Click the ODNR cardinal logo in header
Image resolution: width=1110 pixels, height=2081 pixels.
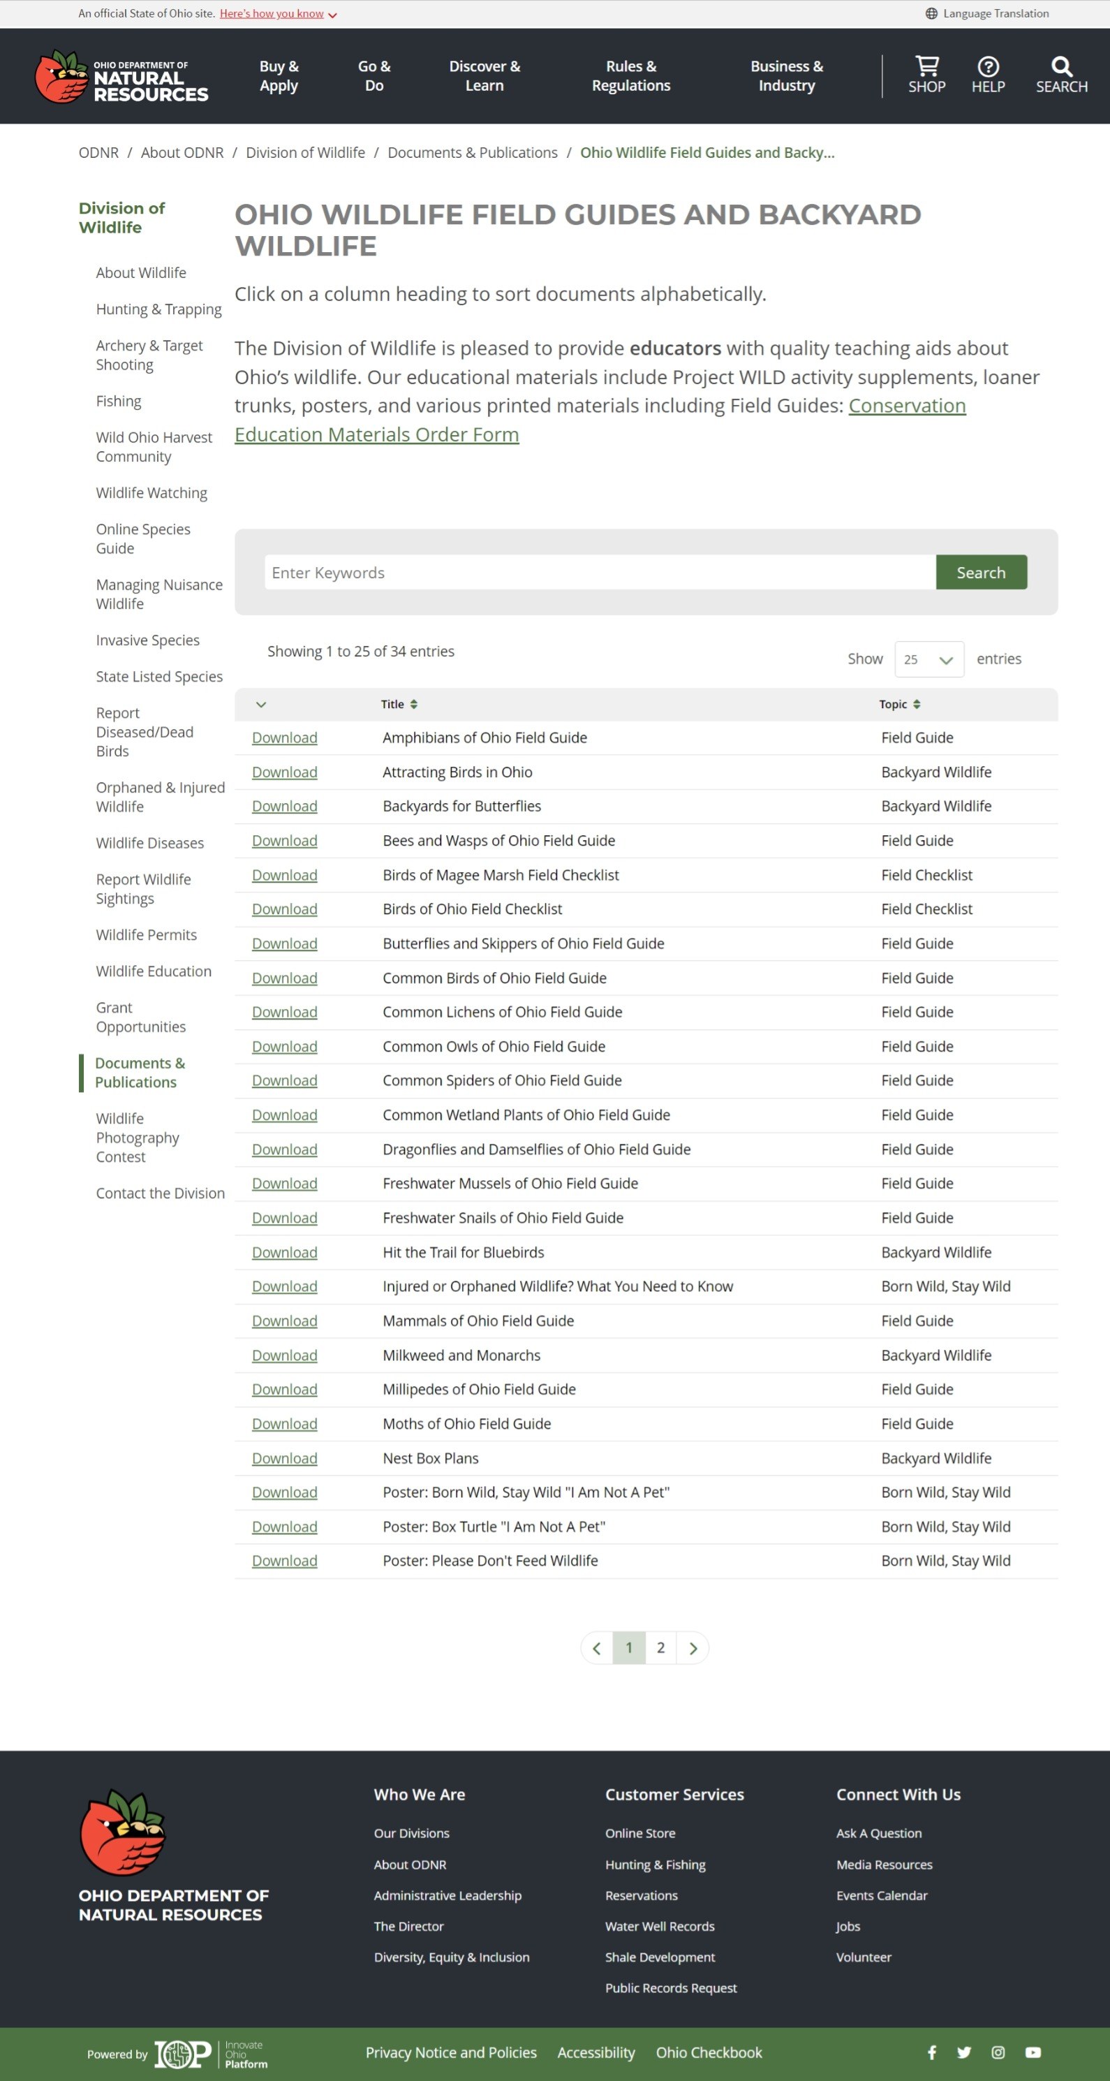[x=61, y=77]
